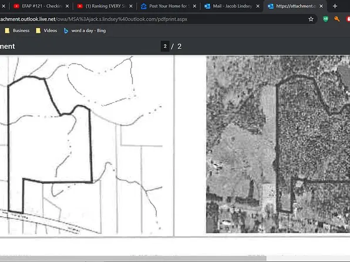Open the Business bookmarks folder
The image size is (350, 262).
(x=18, y=31)
